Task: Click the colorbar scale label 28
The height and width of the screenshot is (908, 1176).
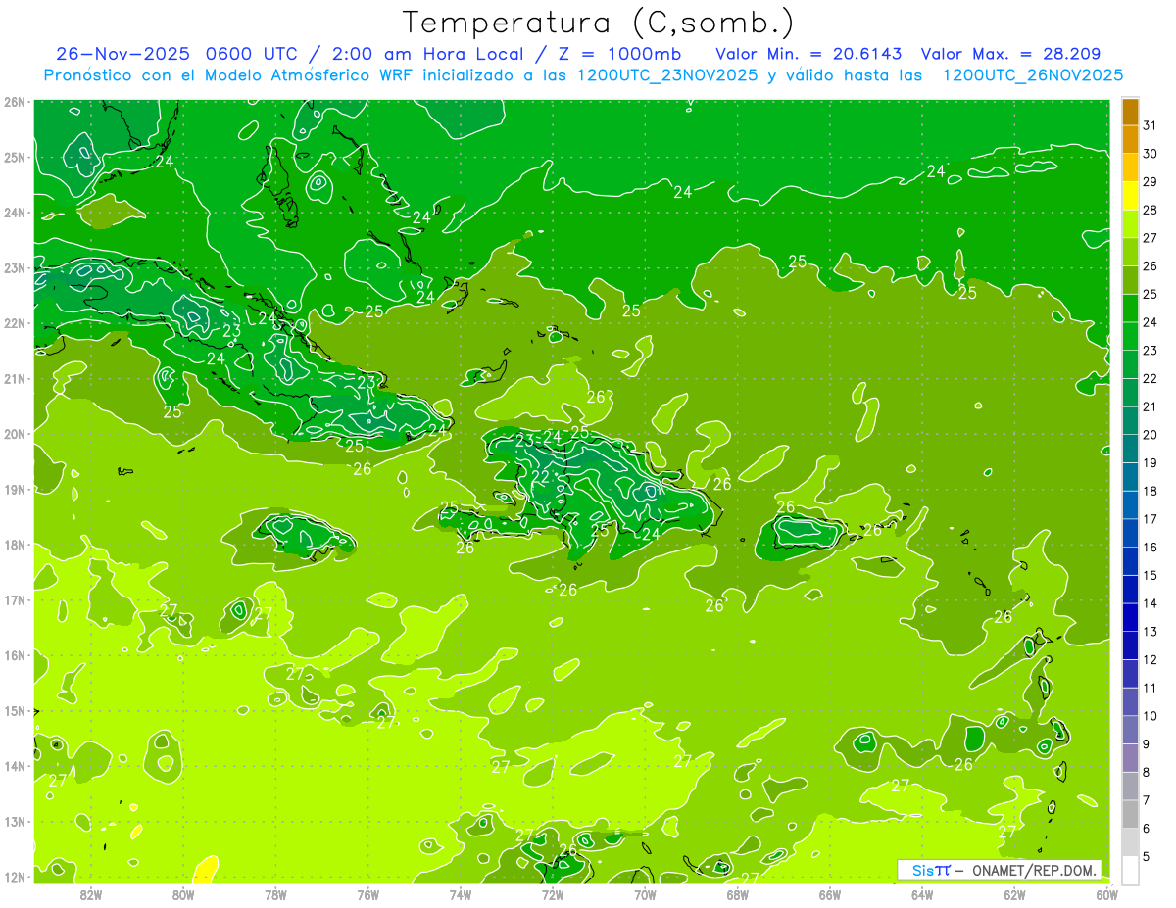Action: 1150,210
